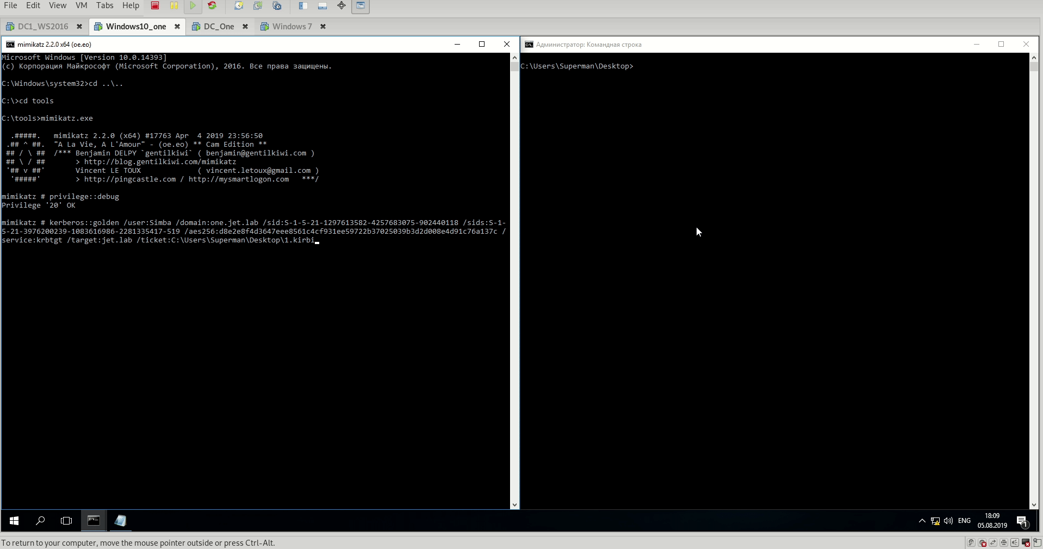Open the clock showing 18:09
The image size is (1043, 549).
click(992, 521)
